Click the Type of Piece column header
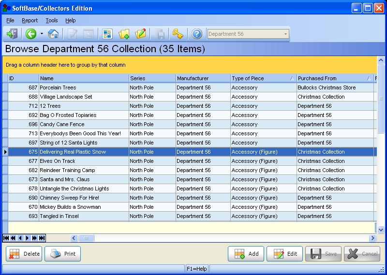 point(263,78)
